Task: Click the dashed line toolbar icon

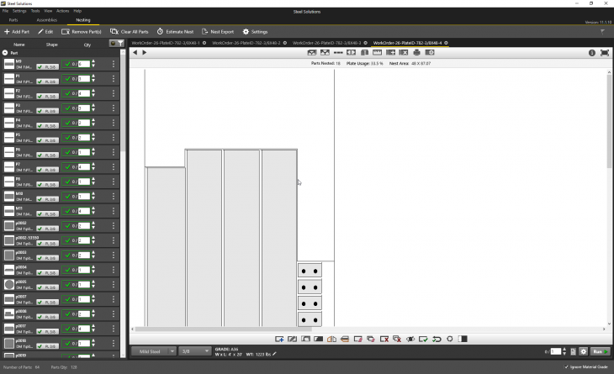Action: coord(338,52)
